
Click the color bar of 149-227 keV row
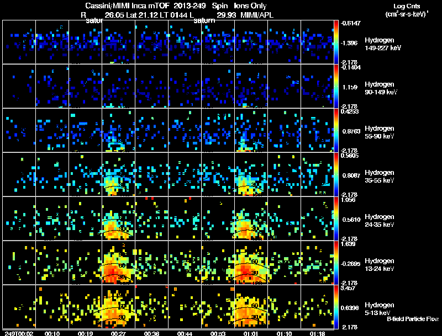(336, 42)
